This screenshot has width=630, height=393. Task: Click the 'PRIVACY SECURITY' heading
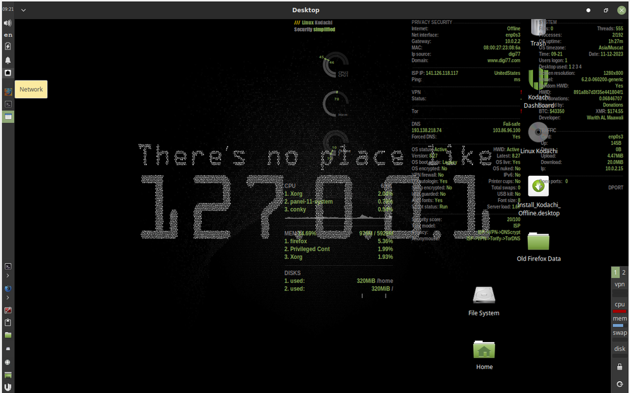coord(432,22)
